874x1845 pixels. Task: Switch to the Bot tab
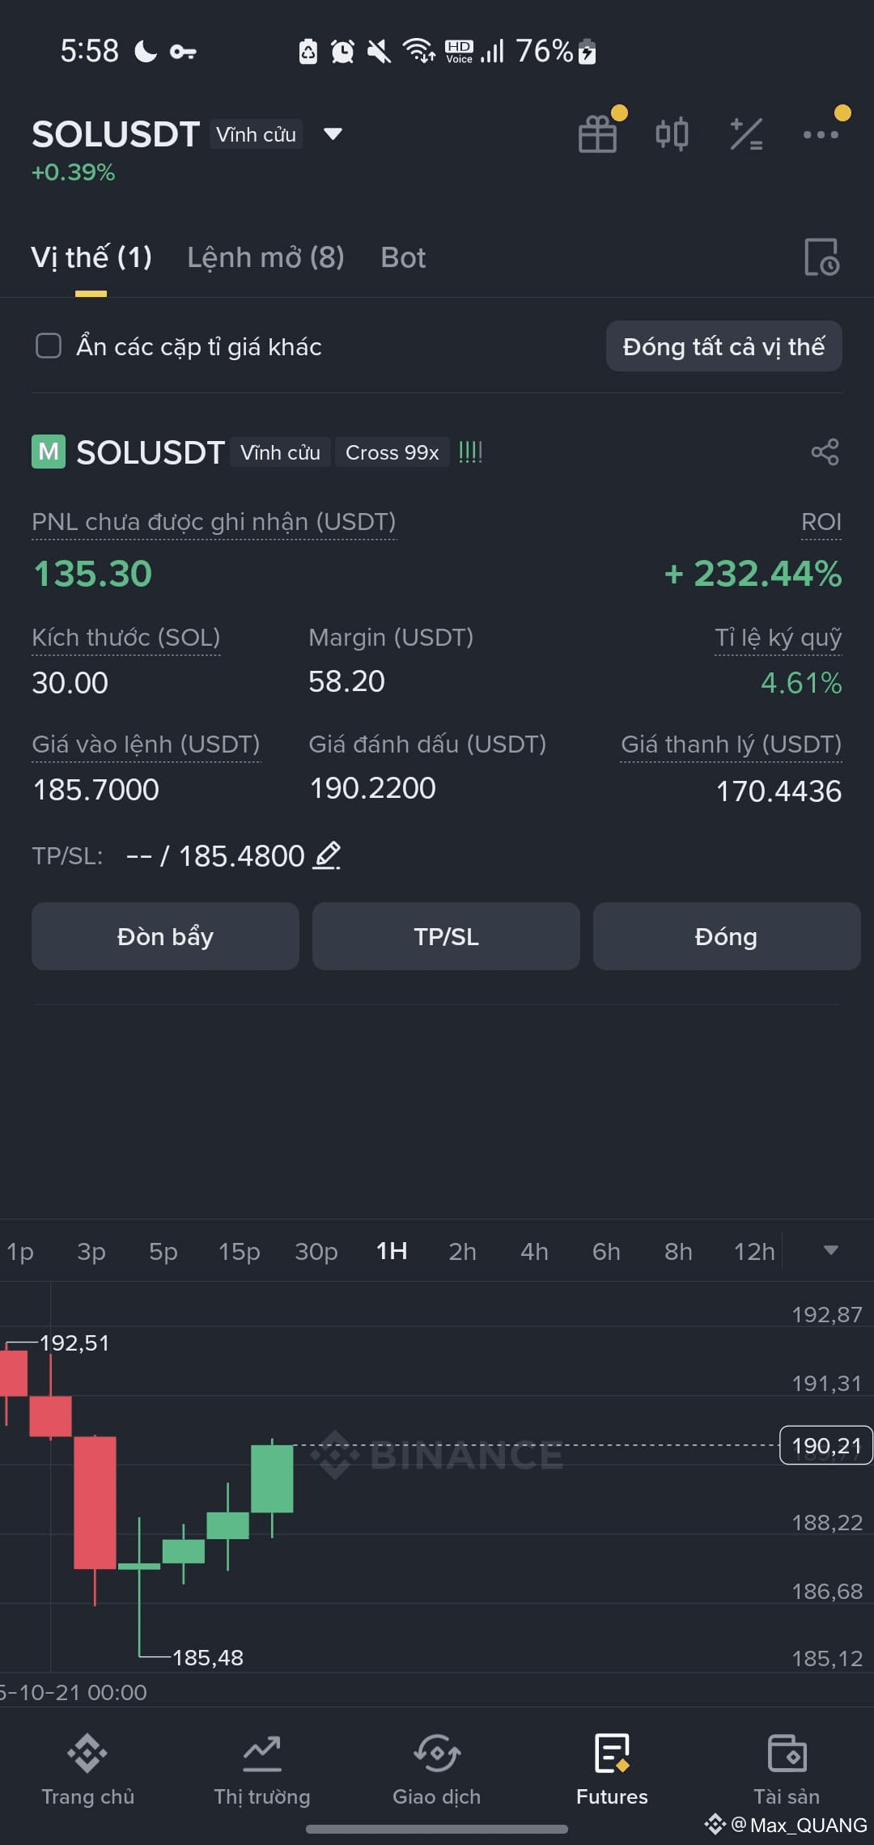pos(403,257)
